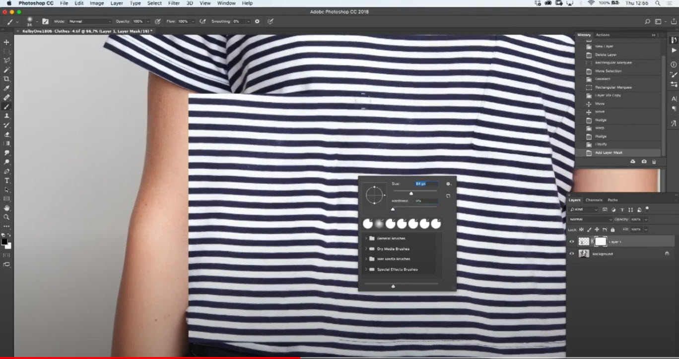The image size is (679, 359).
Task: Open brush Mode dropdown showing Normal
Action: pyautogui.click(x=90, y=21)
